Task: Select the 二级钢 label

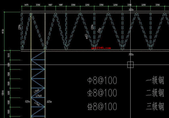Action: tap(155, 93)
